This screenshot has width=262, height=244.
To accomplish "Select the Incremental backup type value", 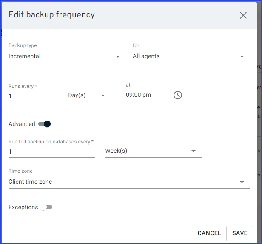I will click(25, 56).
